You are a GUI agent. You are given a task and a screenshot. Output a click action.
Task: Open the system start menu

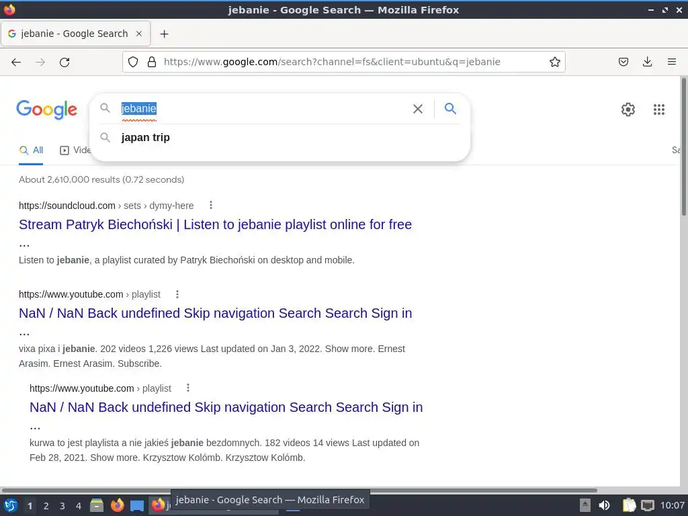tap(11, 505)
